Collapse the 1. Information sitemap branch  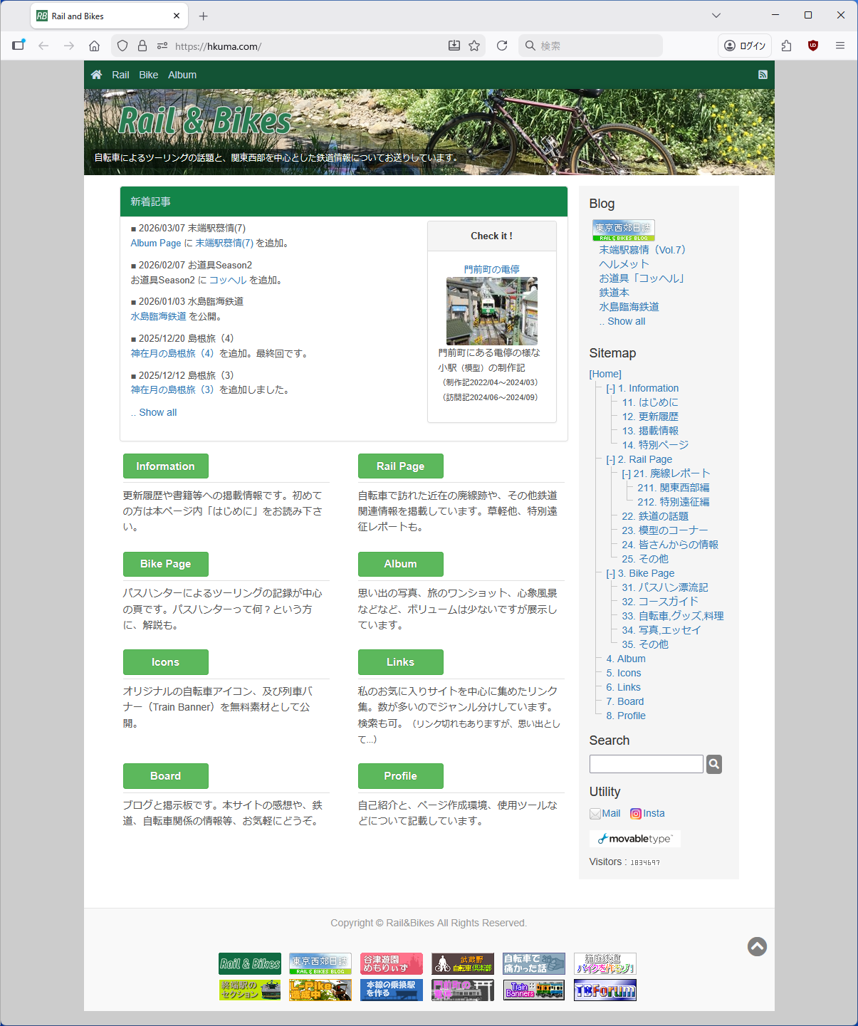(x=610, y=389)
